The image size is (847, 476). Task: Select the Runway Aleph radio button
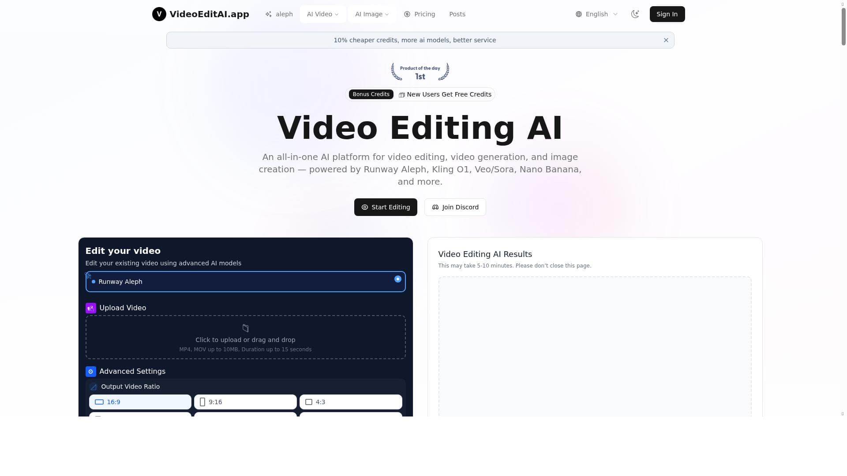coord(398,279)
